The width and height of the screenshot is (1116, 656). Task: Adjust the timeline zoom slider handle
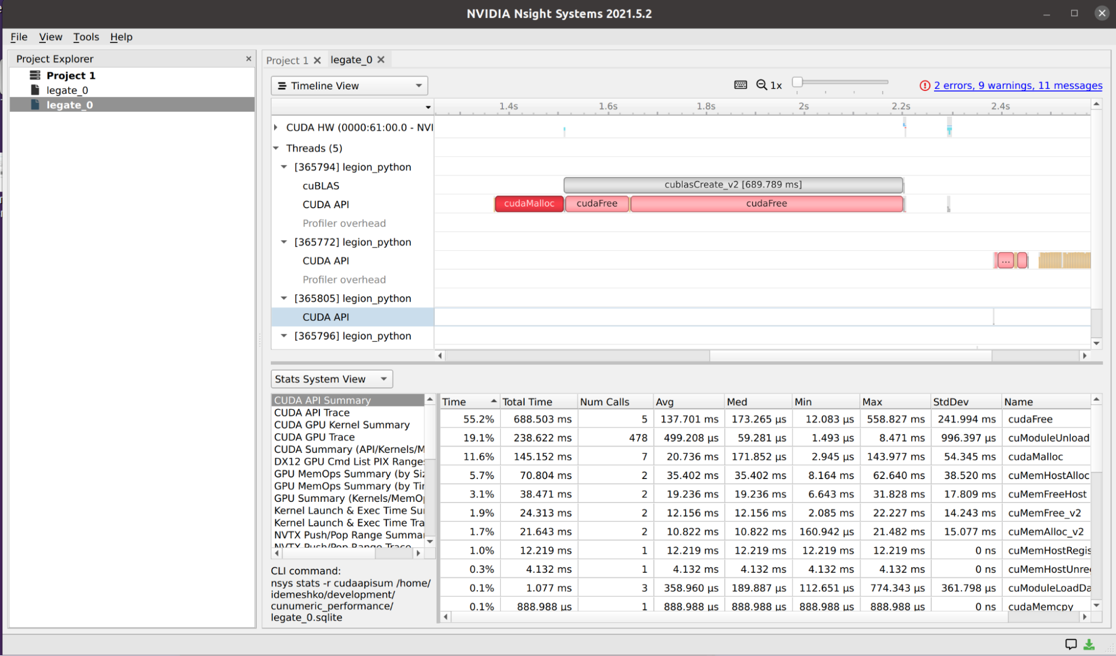[x=797, y=82]
